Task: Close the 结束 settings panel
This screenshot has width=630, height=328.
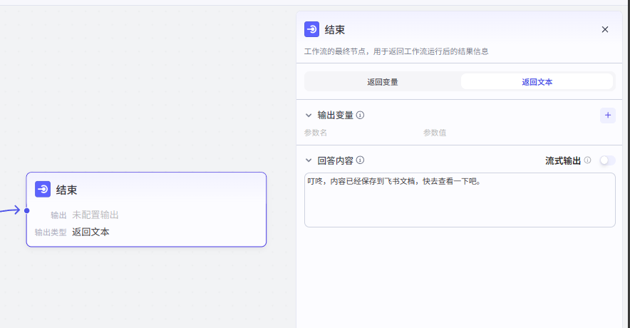Action: [604, 29]
